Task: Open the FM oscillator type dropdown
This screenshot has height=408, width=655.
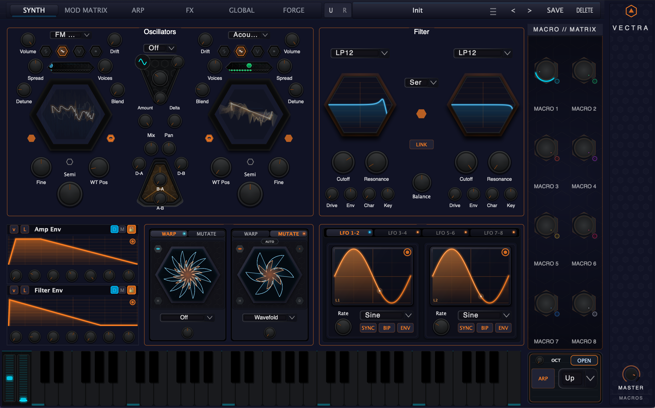Action: 70,35
